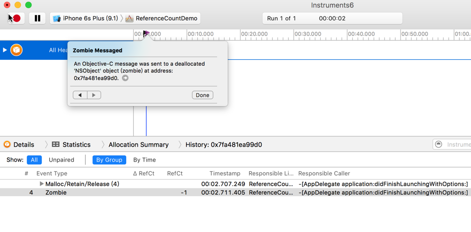
Task: Switch to By Time view
Action: tap(144, 160)
